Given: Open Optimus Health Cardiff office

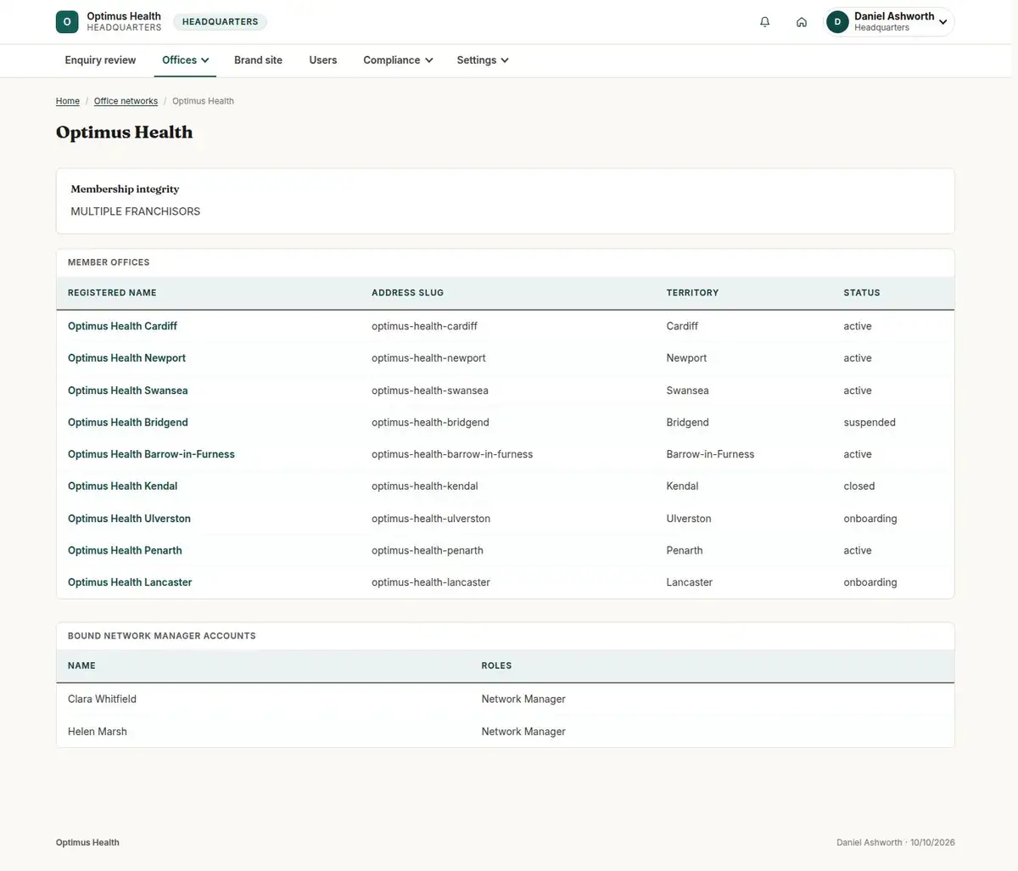Looking at the screenshot, I should coord(122,326).
